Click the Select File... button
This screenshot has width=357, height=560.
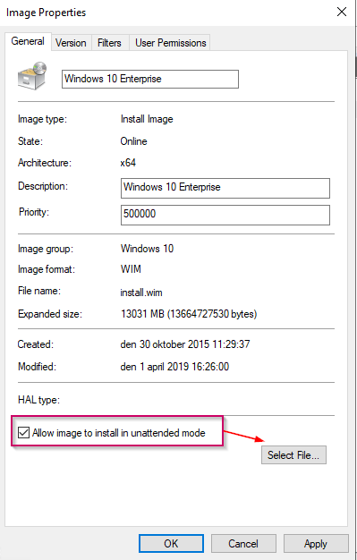pyautogui.click(x=293, y=455)
